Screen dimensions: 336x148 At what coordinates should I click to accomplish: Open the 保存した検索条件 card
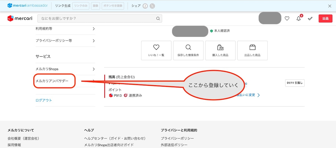[188, 50]
